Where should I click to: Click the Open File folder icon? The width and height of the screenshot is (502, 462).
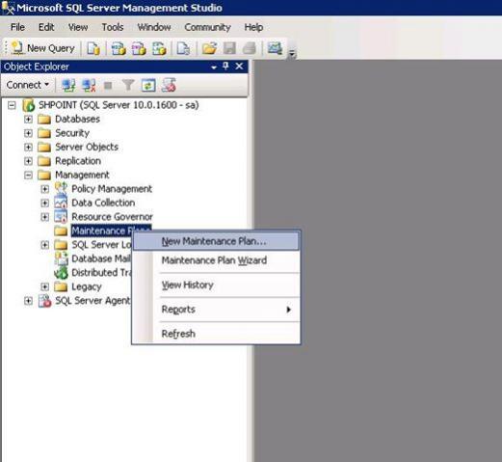pyautogui.click(x=209, y=48)
